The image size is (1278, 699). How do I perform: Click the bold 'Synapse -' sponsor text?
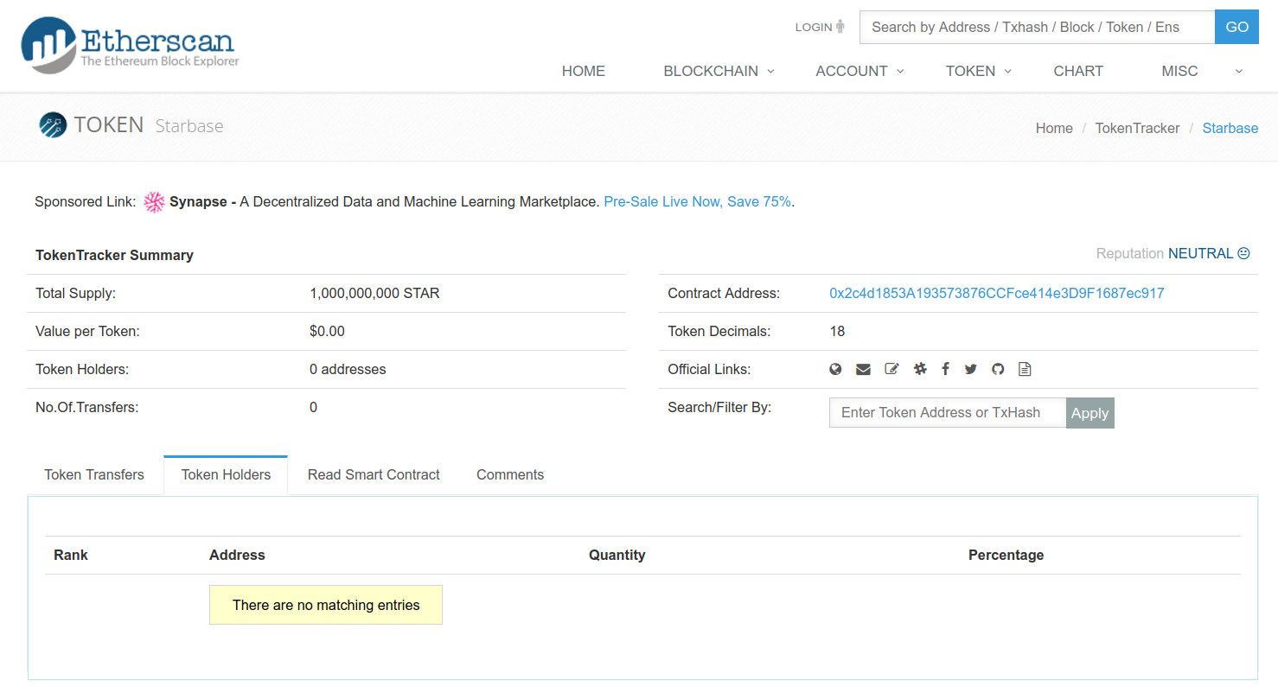pos(202,201)
